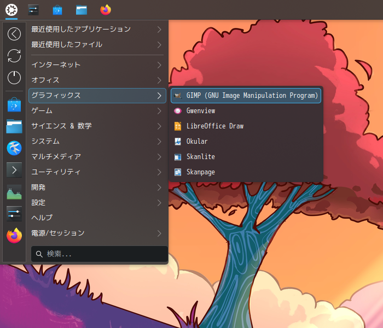Expand chevron beside 最近使用したファイル

(159, 45)
